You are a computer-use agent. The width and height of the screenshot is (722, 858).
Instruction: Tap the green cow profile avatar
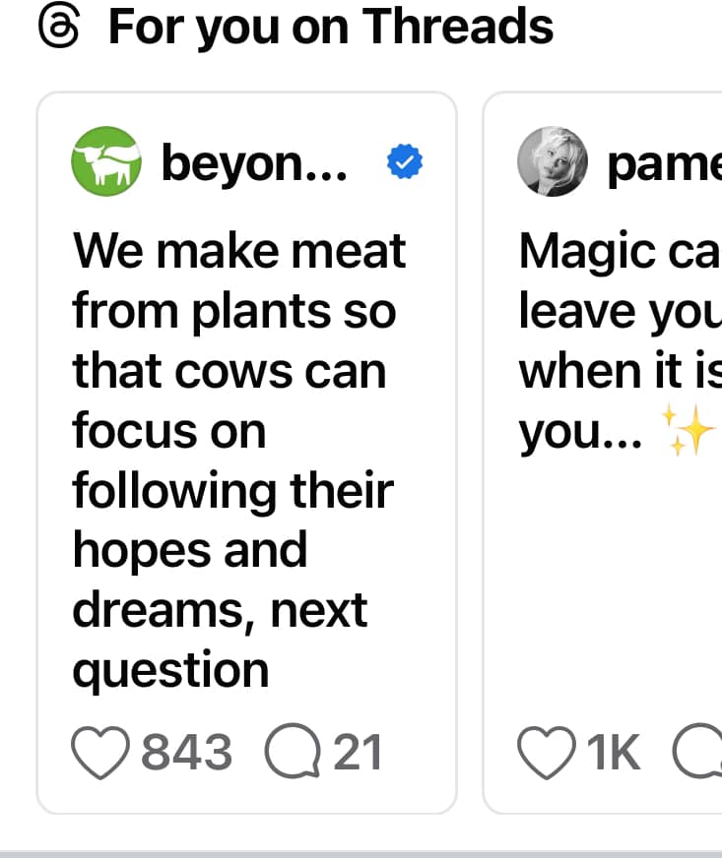106,162
